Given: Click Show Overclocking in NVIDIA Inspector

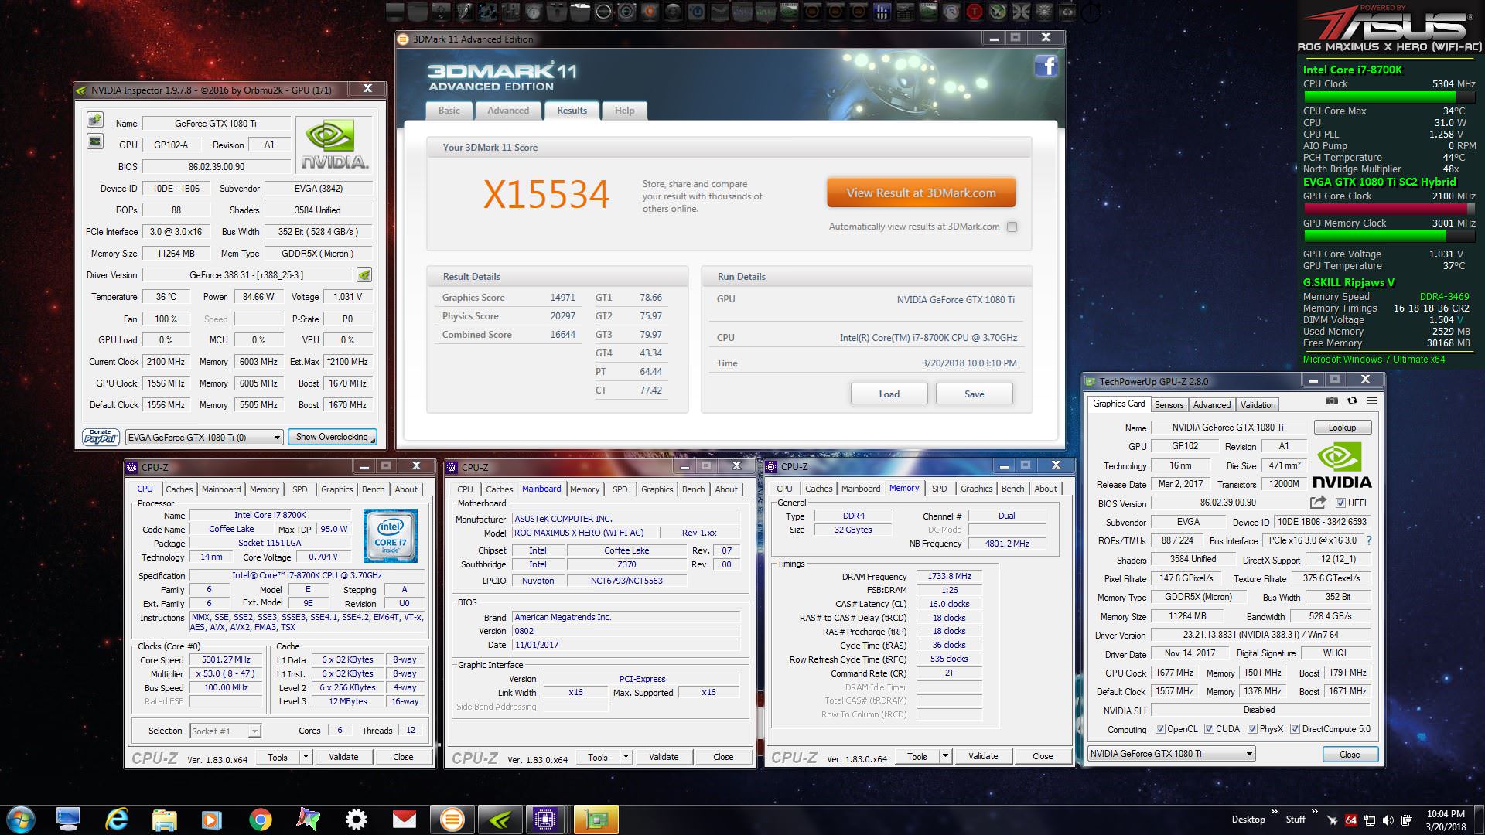Looking at the screenshot, I should [x=332, y=438].
